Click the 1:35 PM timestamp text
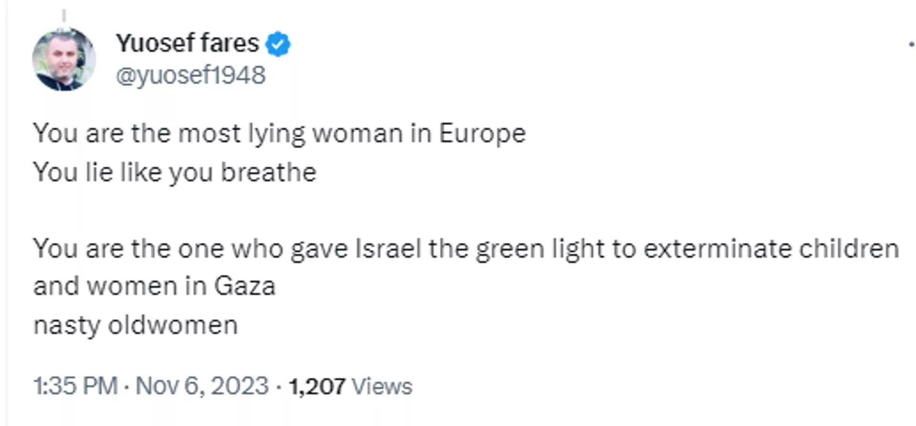The image size is (916, 426). [74, 384]
